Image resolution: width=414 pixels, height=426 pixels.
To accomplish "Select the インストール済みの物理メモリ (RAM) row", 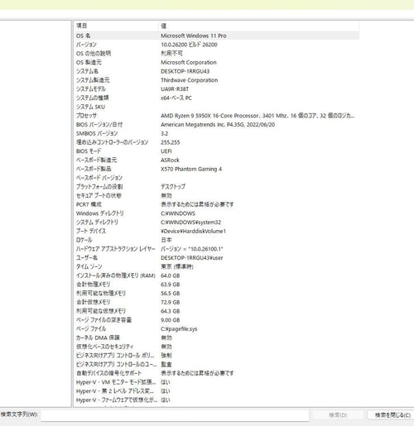I will tap(216, 275).
